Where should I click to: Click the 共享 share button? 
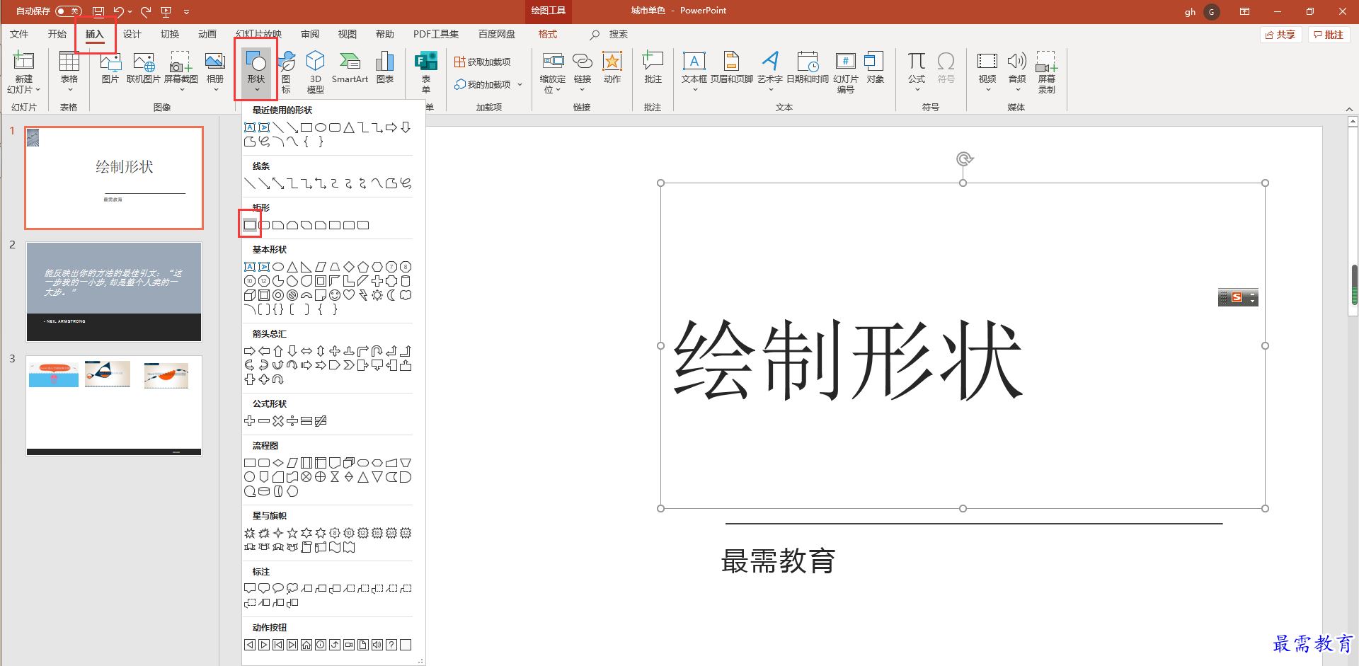(x=1280, y=35)
